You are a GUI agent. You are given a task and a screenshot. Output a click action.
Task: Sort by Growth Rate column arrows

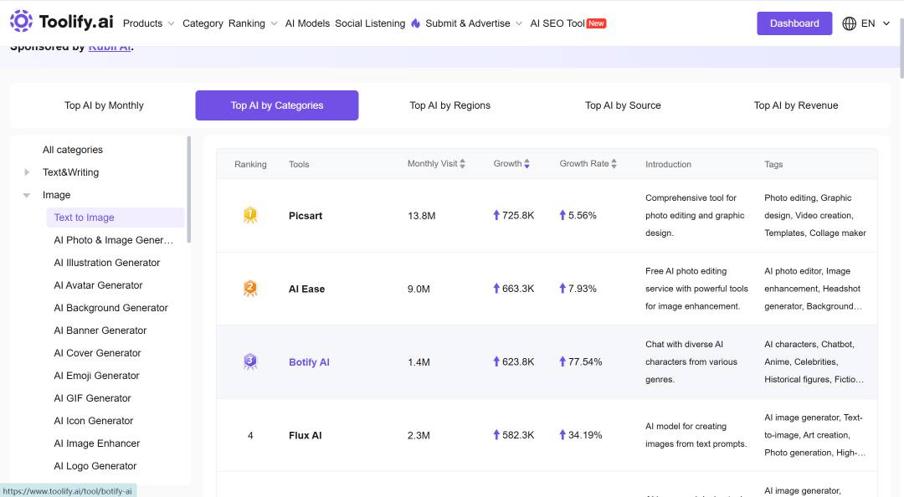(614, 164)
